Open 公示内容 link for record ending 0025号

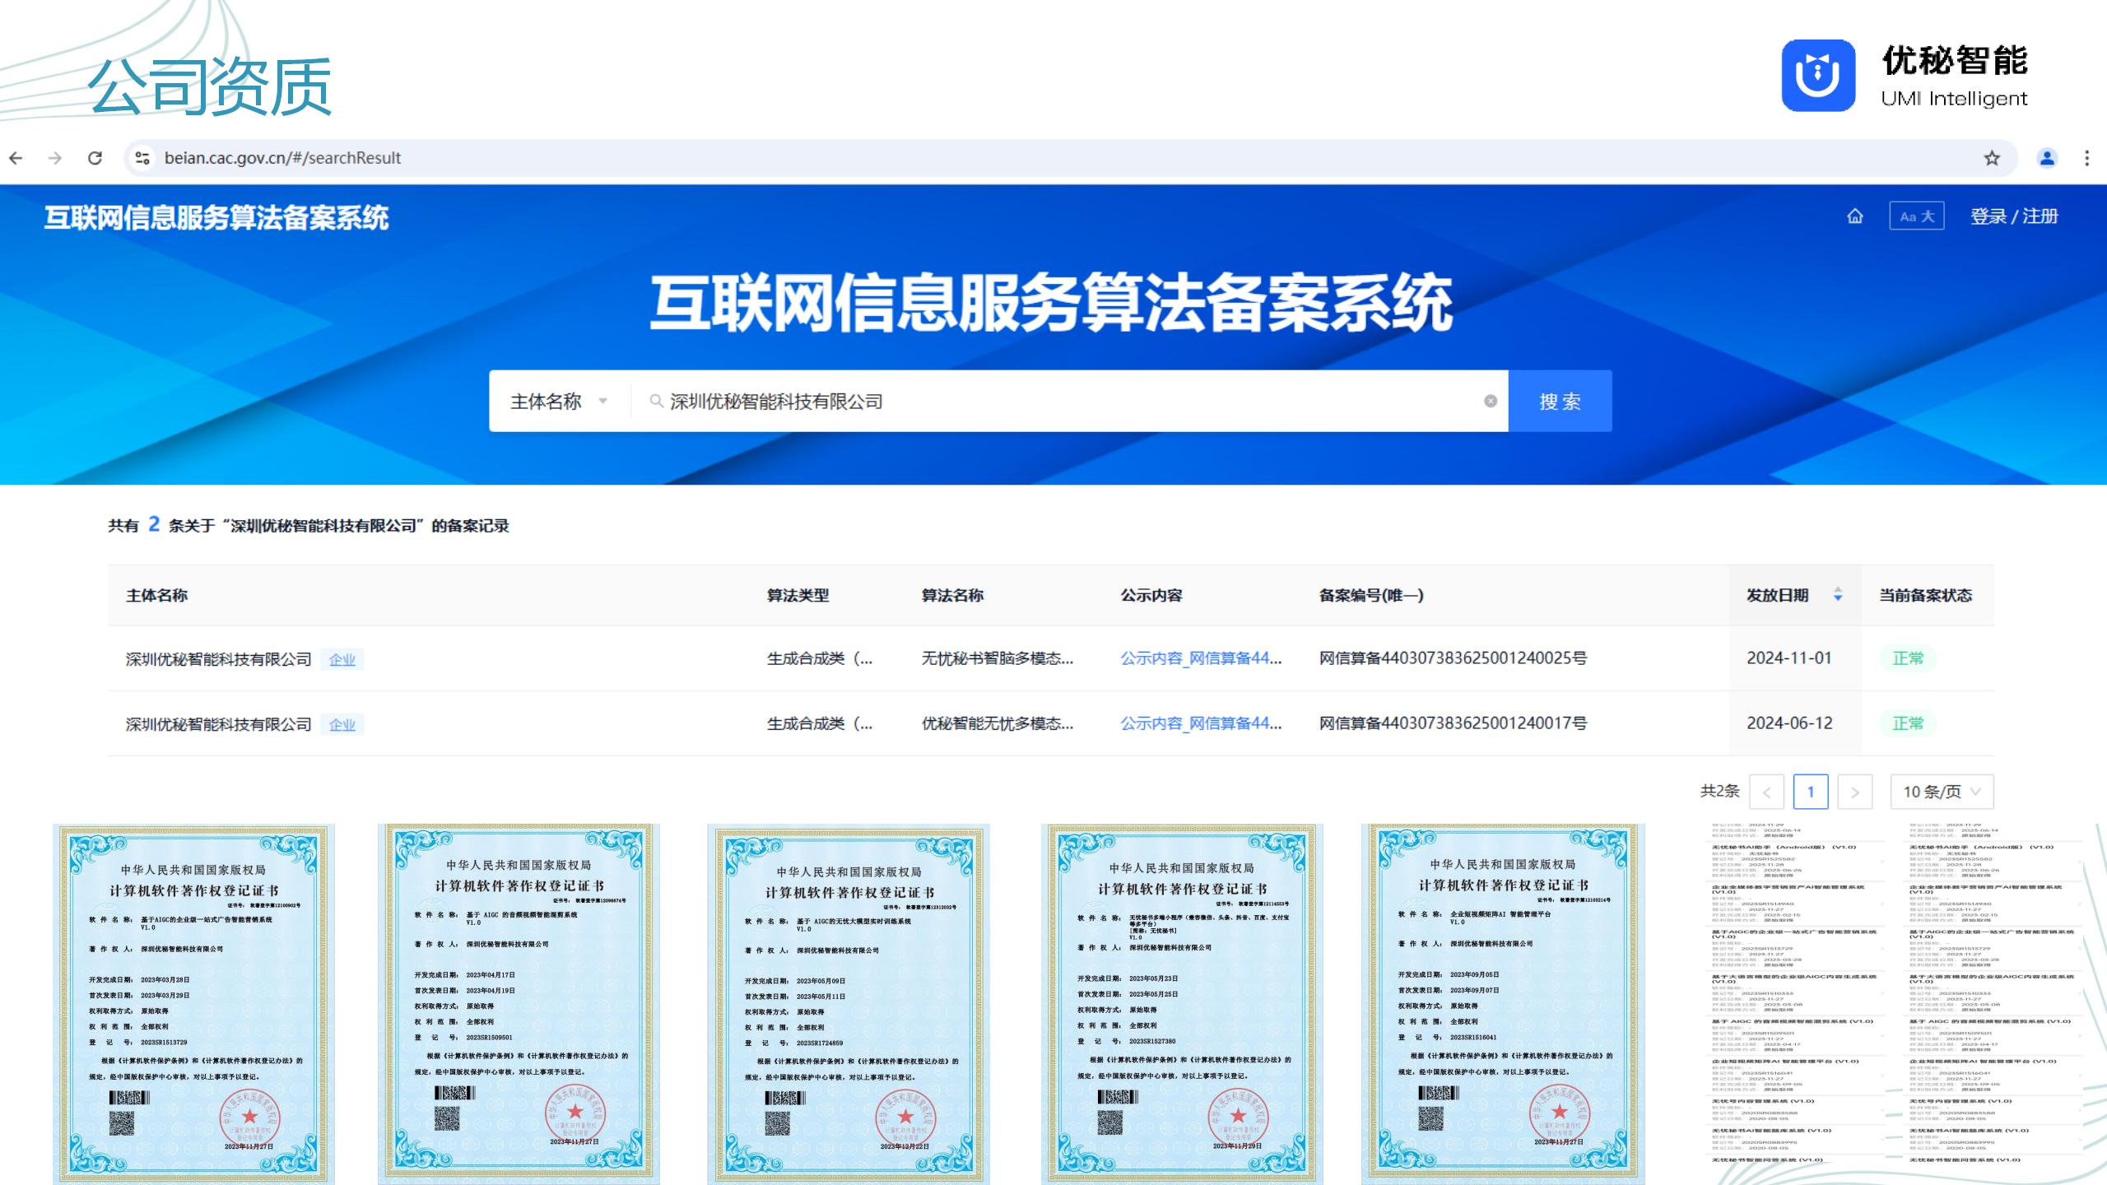pyautogui.click(x=1201, y=658)
